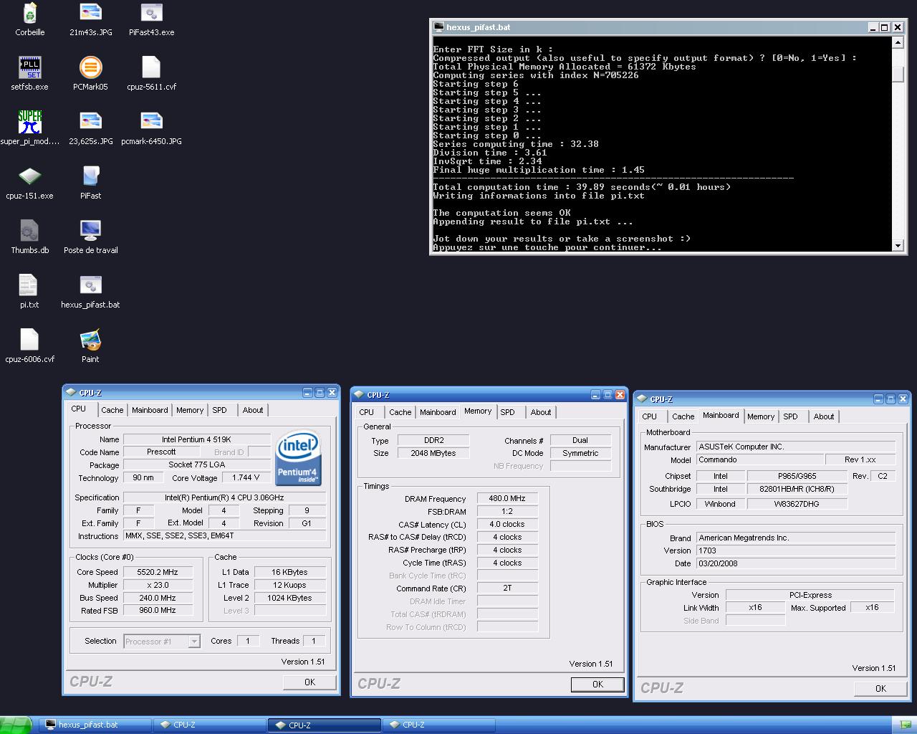Click the Total computation time line in console
Image resolution: width=917 pixels, height=734 pixels.
pyautogui.click(x=582, y=187)
